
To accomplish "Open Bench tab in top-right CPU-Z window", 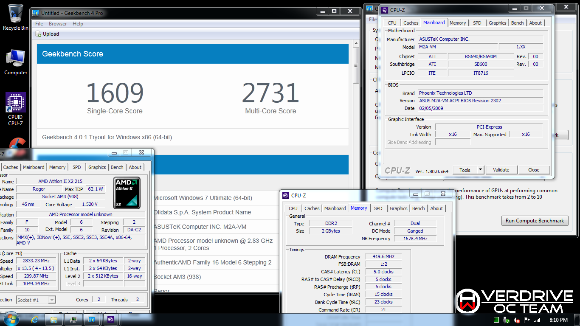I will [x=517, y=23].
